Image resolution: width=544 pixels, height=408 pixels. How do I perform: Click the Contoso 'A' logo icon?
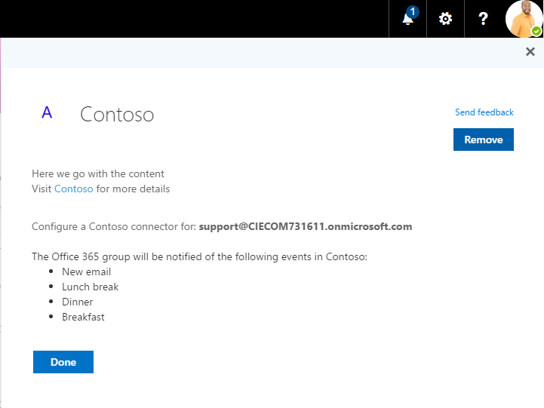(x=47, y=113)
